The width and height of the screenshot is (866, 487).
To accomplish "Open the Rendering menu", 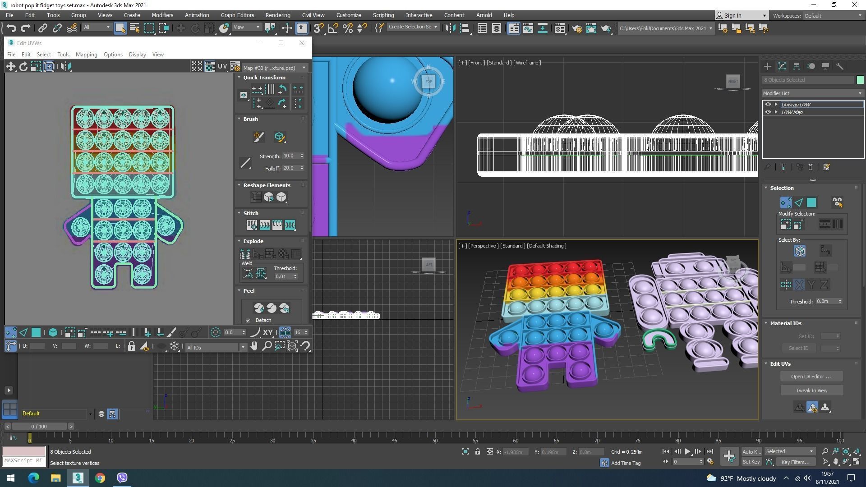I will click(x=277, y=15).
